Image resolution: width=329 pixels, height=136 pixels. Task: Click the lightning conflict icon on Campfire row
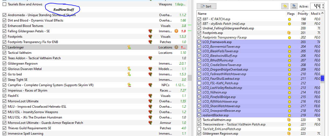click(x=129, y=85)
